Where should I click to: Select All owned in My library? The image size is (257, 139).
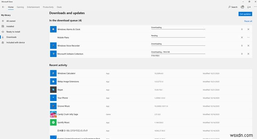11,21
